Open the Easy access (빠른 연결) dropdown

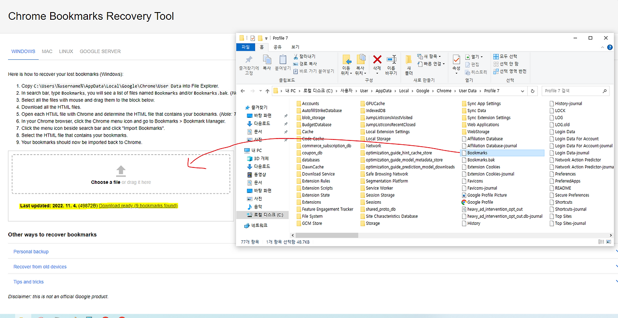(x=431, y=64)
